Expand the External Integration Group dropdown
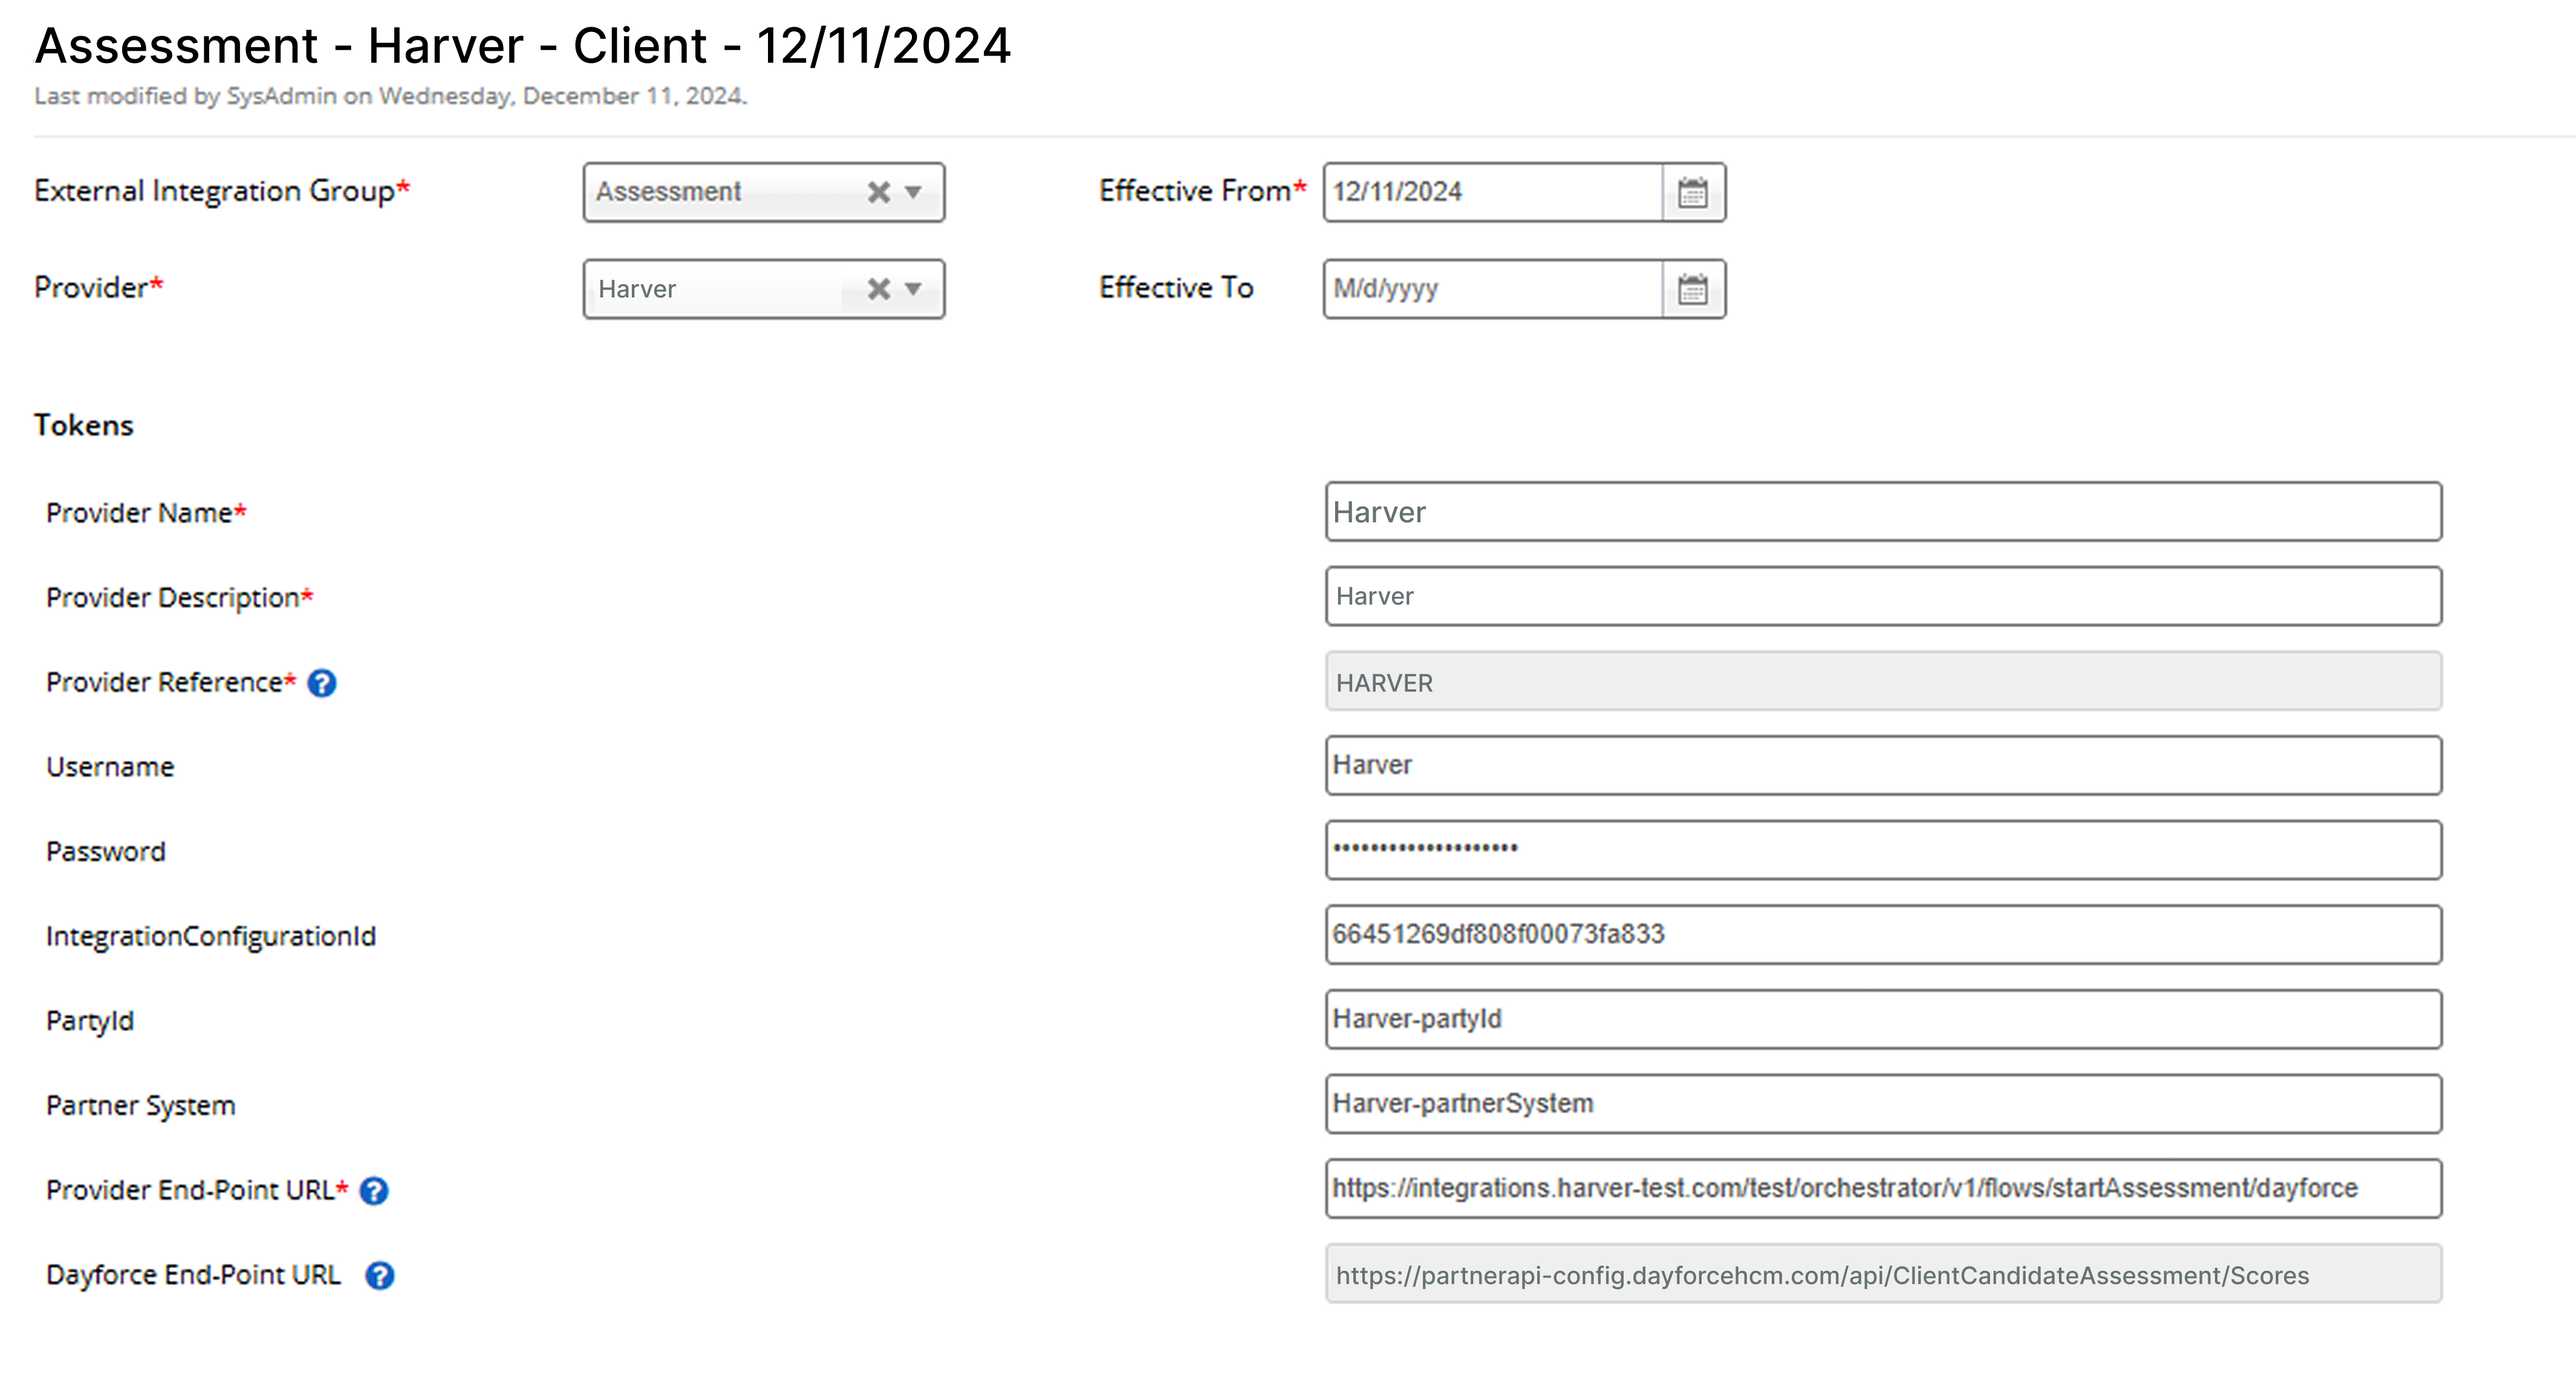This screenshot has width=2576, height=1376. [913, 192]
